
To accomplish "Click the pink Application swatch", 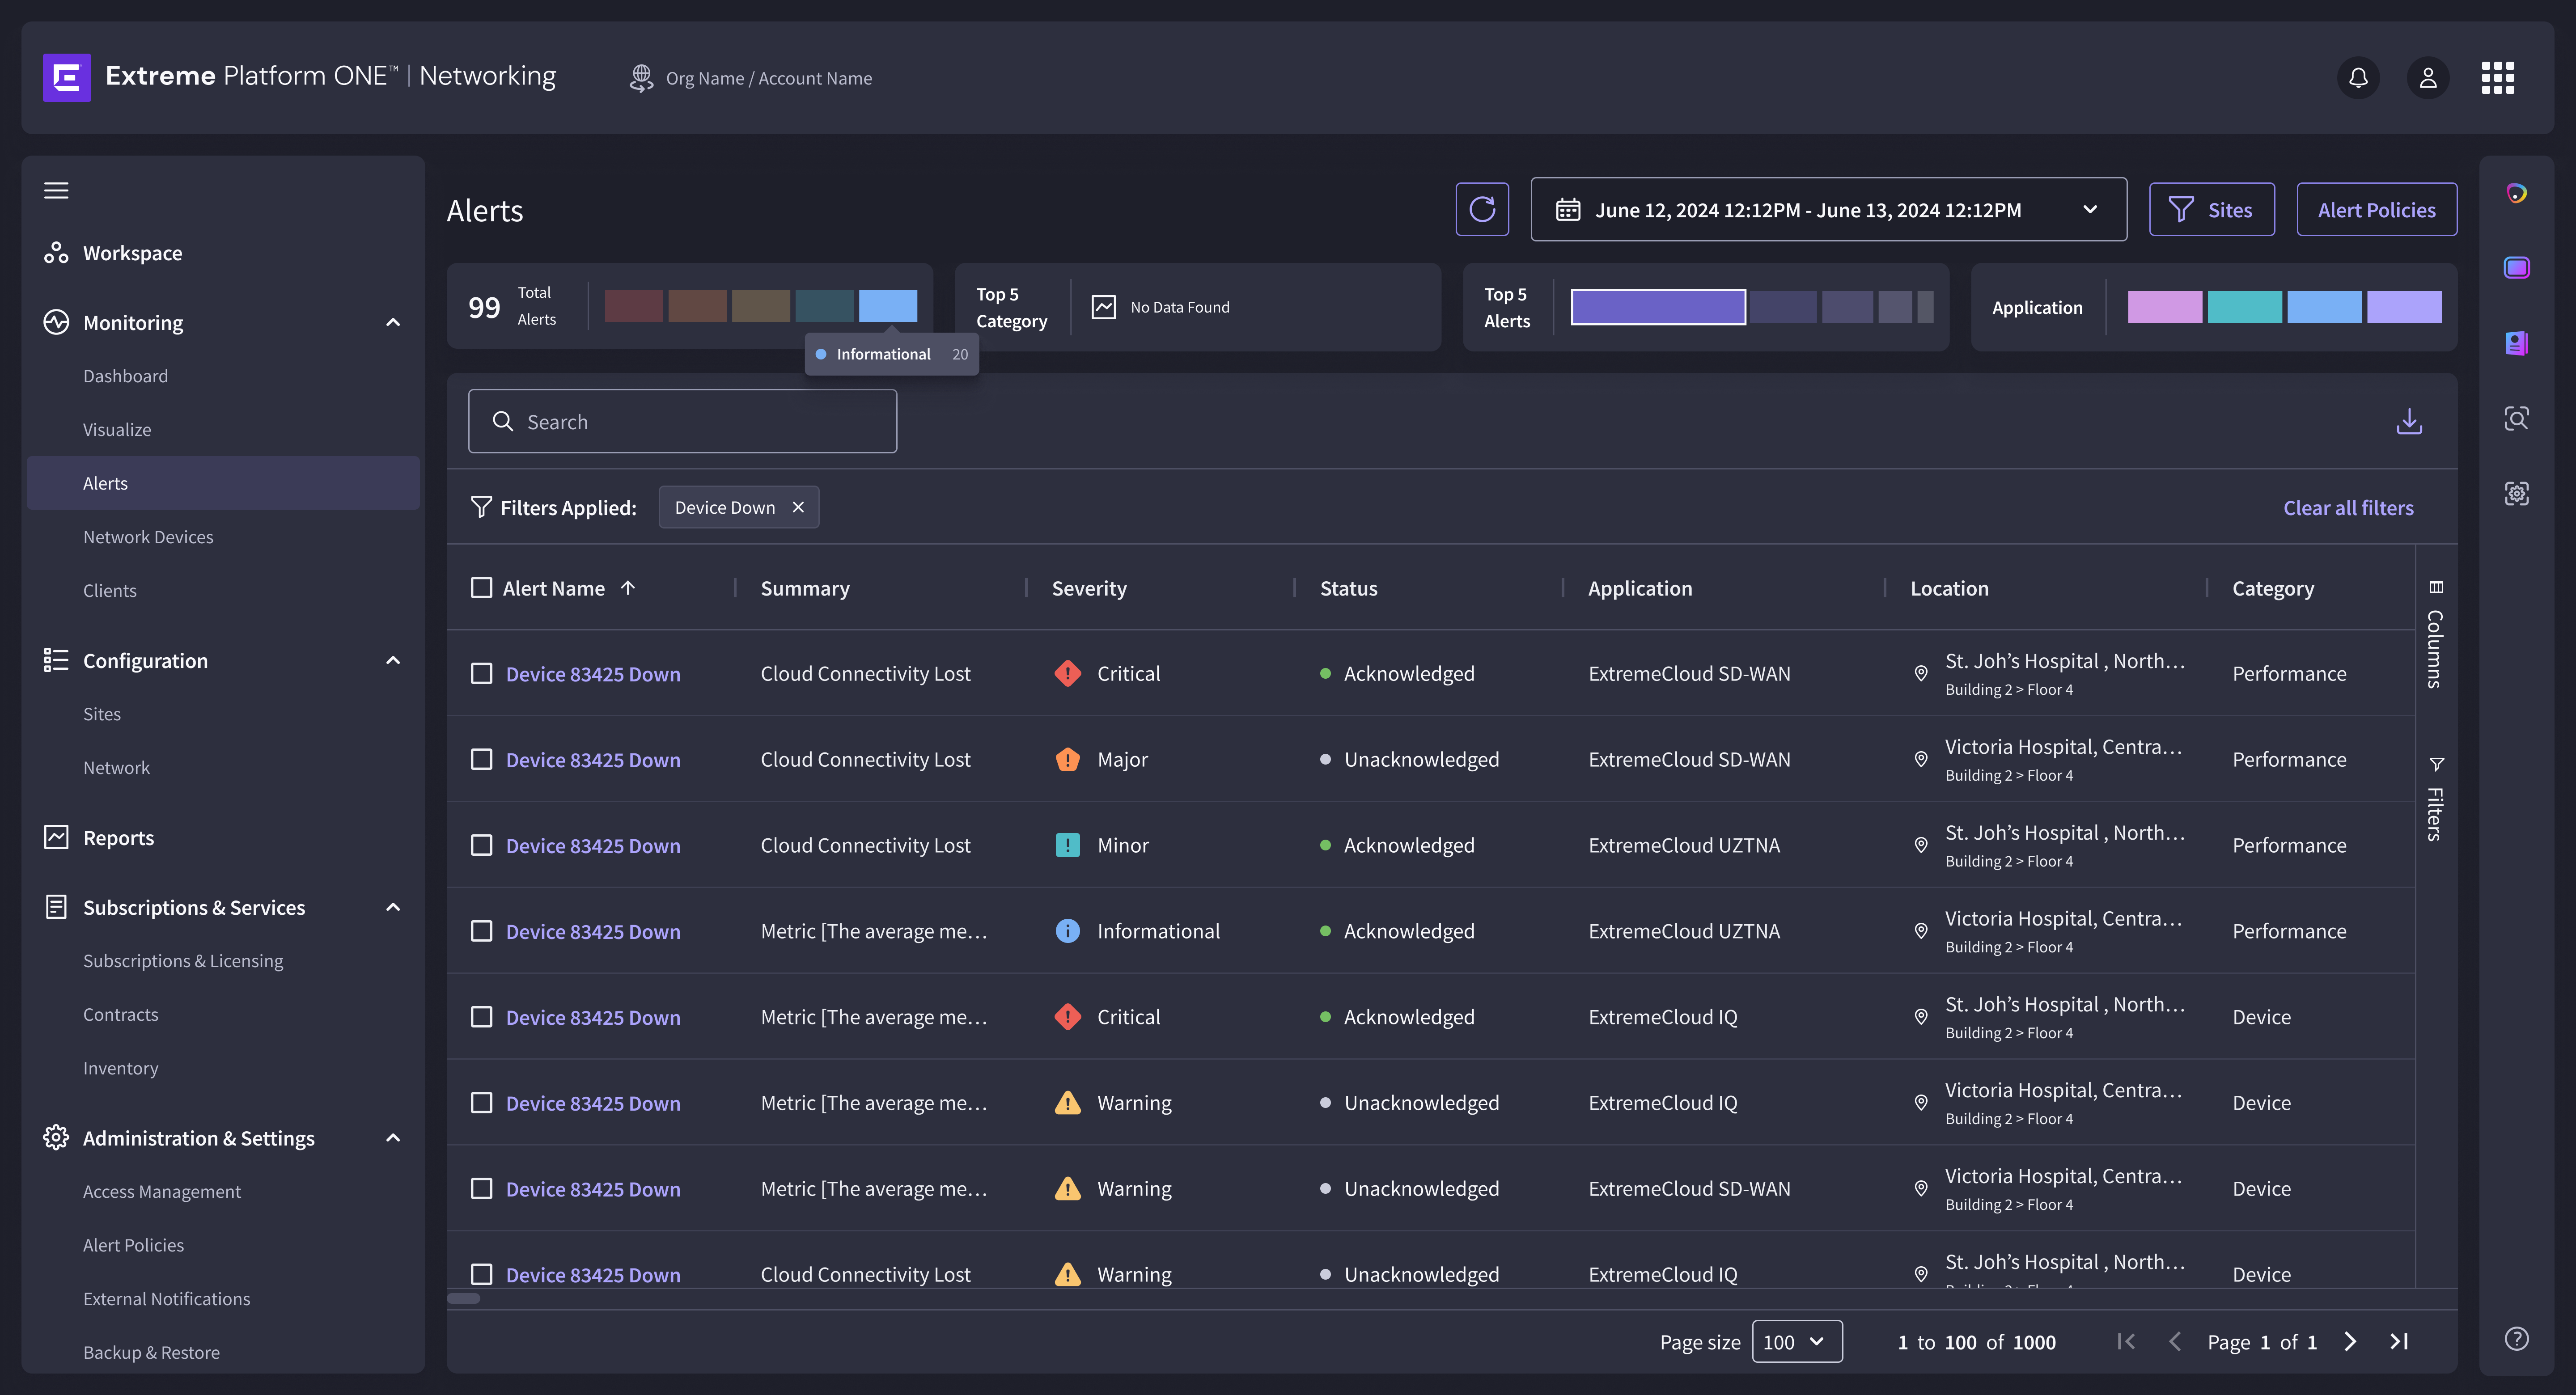I will [2164, 307].
